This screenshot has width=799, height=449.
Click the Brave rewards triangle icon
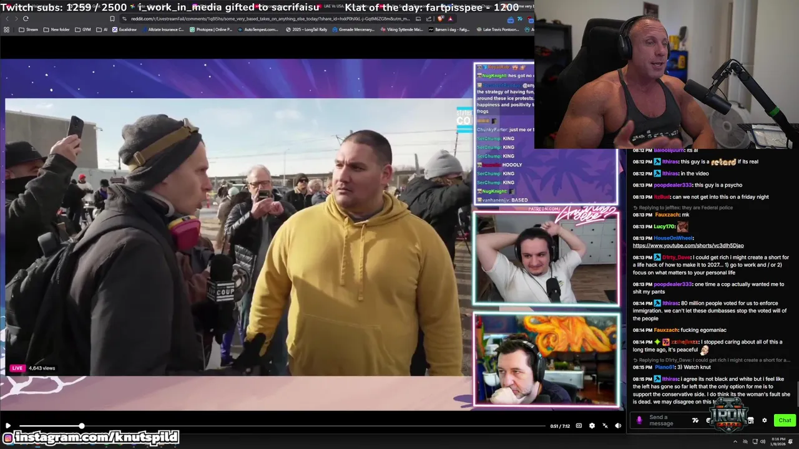tap(450, 19)
